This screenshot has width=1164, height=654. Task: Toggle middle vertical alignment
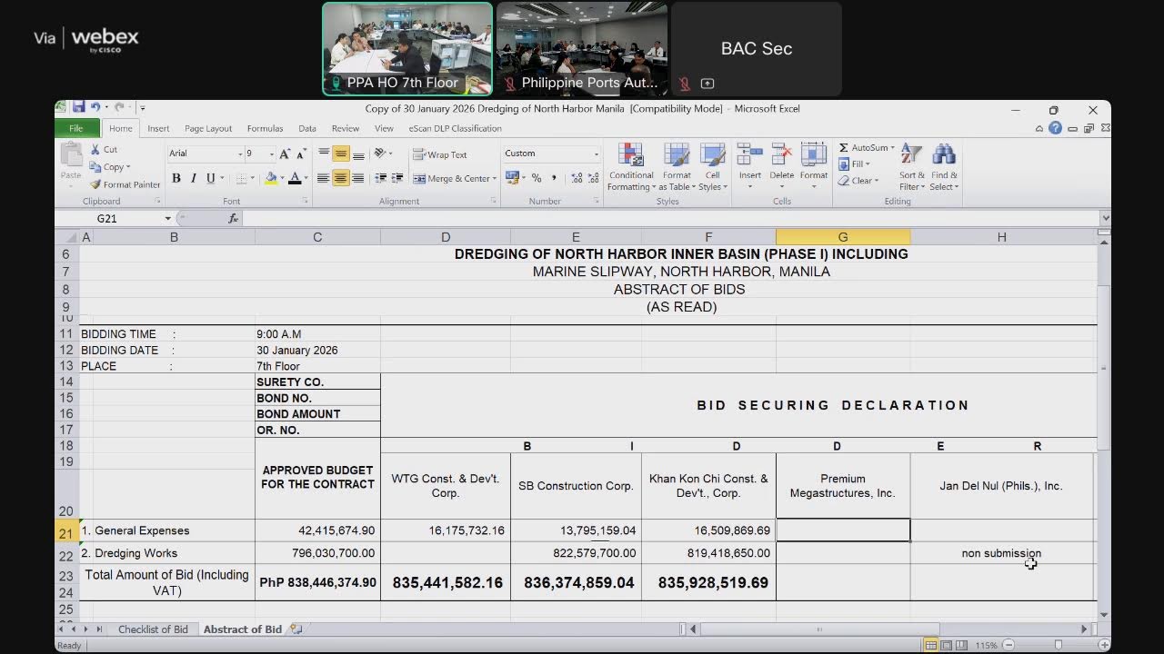point(340,154)
